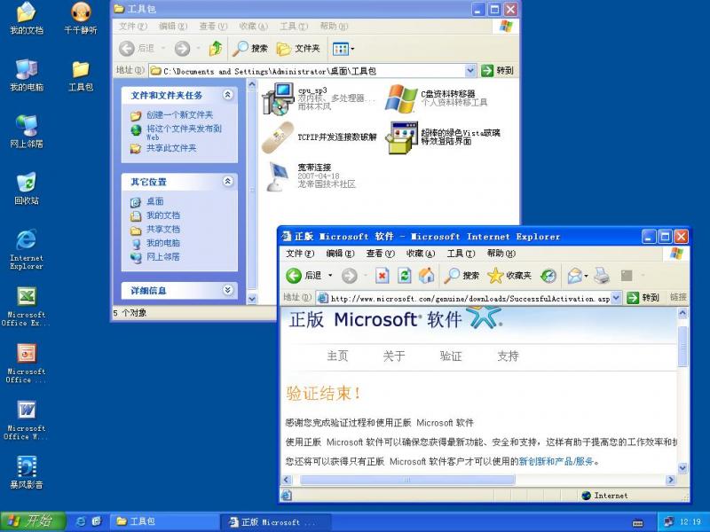
Task: Click the green 后退 back button in IE
Action: (x=304, y=276)
